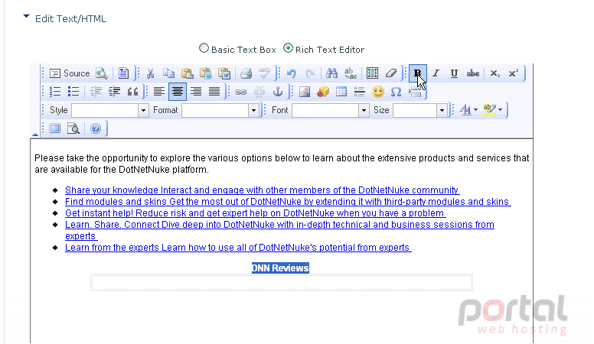Click the Copy icon
Image resolution: width=594 pixels, height=344 pixels.
(168, 73)
